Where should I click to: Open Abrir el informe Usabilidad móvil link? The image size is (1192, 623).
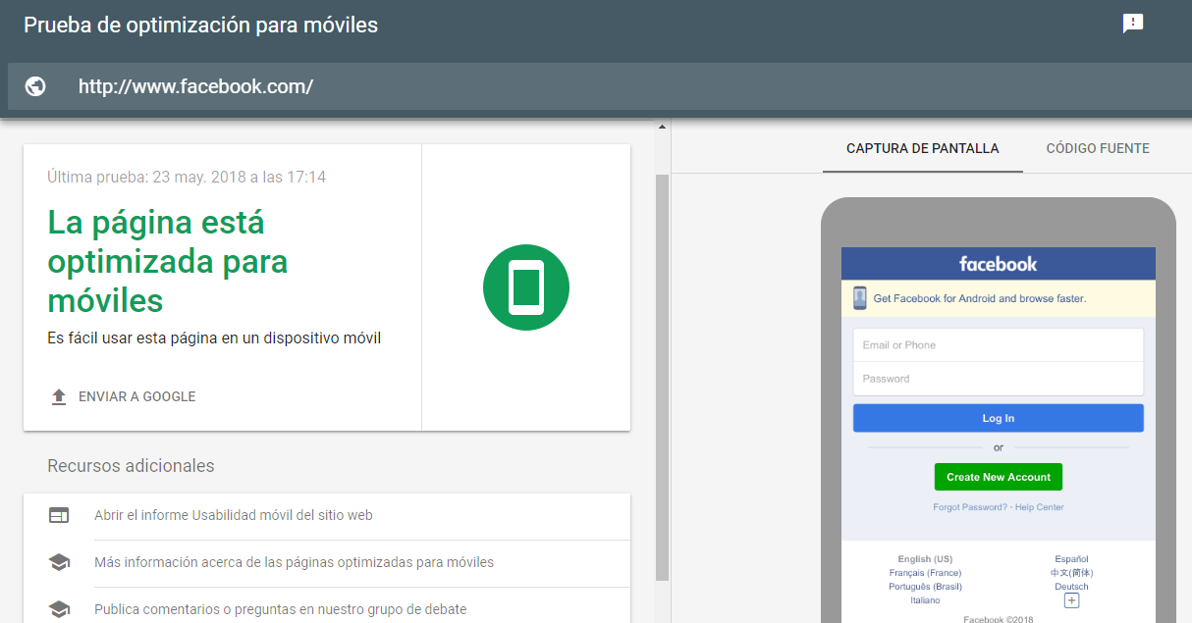click(234, 515)
